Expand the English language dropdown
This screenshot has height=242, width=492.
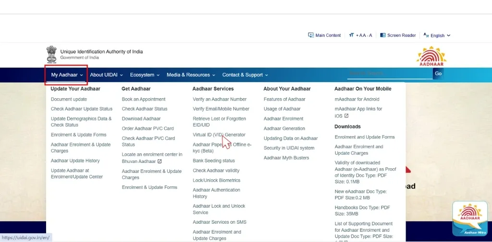tap(441, 35)
